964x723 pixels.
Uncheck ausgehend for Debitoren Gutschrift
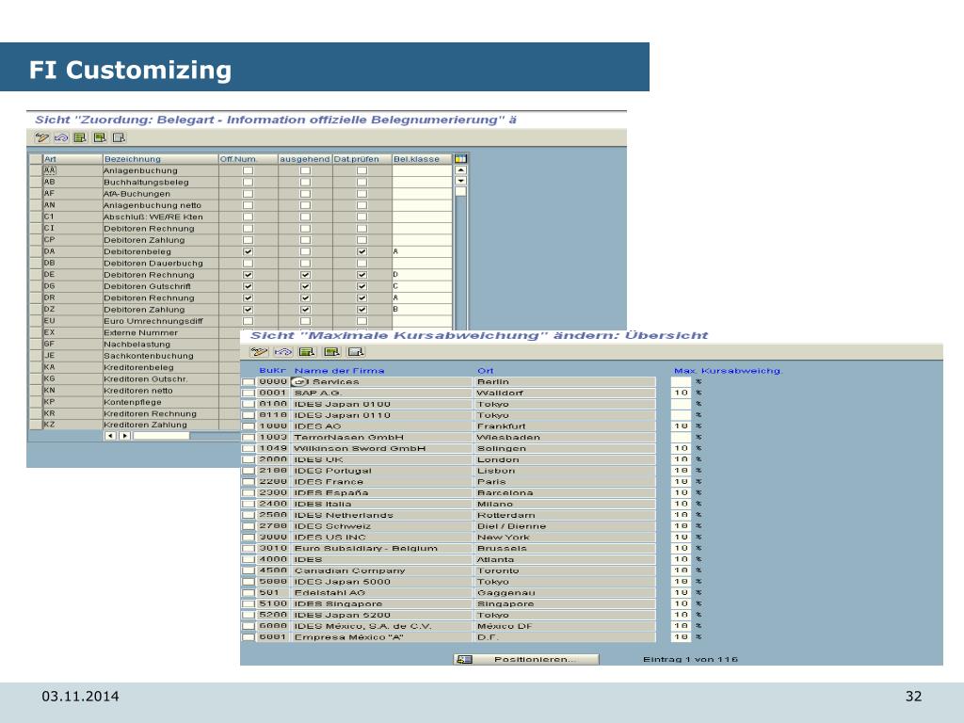tap(305, 286)
